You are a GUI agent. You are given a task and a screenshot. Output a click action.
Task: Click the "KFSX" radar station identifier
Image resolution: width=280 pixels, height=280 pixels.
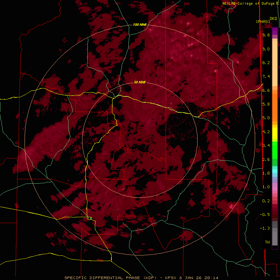click(171, 278)
